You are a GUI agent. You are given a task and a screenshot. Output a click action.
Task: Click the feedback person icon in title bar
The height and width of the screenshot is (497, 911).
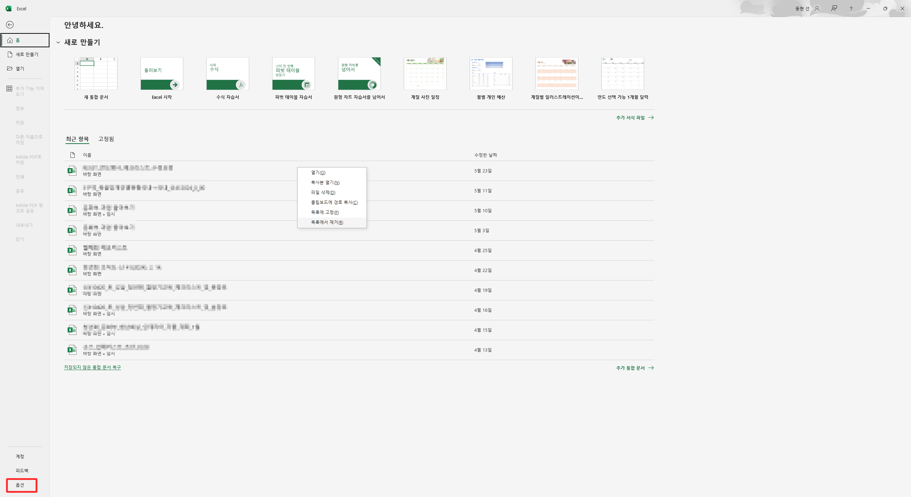click(x=834, y=9)
